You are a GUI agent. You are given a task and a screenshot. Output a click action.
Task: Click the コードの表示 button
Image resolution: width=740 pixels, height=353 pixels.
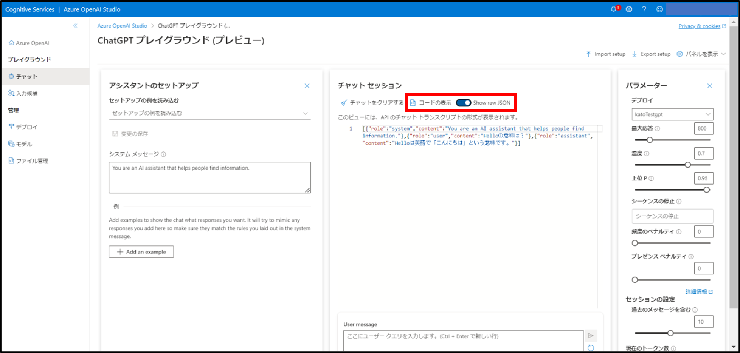(431, 103)
